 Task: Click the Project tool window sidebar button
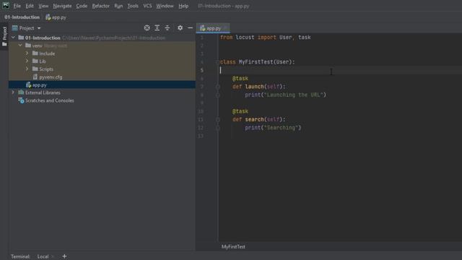point(4,37)
